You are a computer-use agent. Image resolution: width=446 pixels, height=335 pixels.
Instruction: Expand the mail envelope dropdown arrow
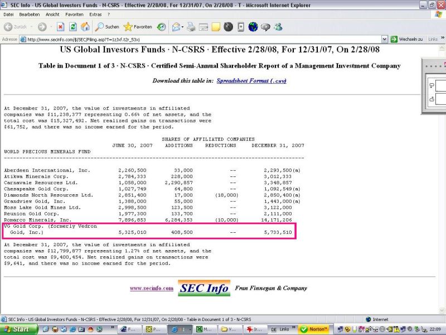tap(182, 27)
